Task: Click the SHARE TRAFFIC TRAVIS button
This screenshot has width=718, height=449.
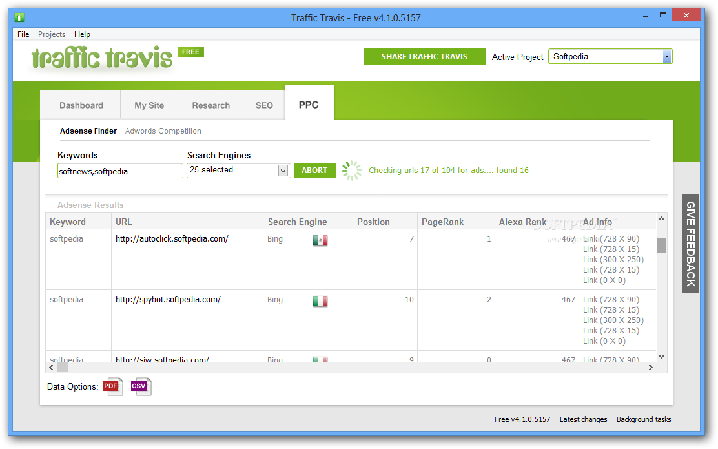Action: coord(424,56)
